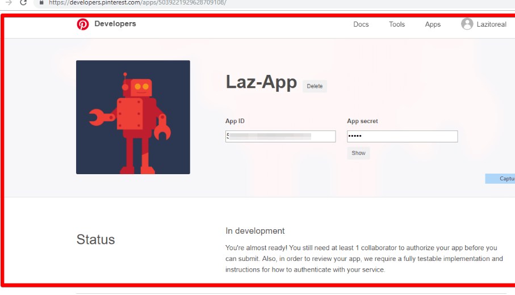This screenshot has height=295, width=515.
Task: Click the 'You're almost ready!' description paragraph
Action: click(x=364, y=259)
